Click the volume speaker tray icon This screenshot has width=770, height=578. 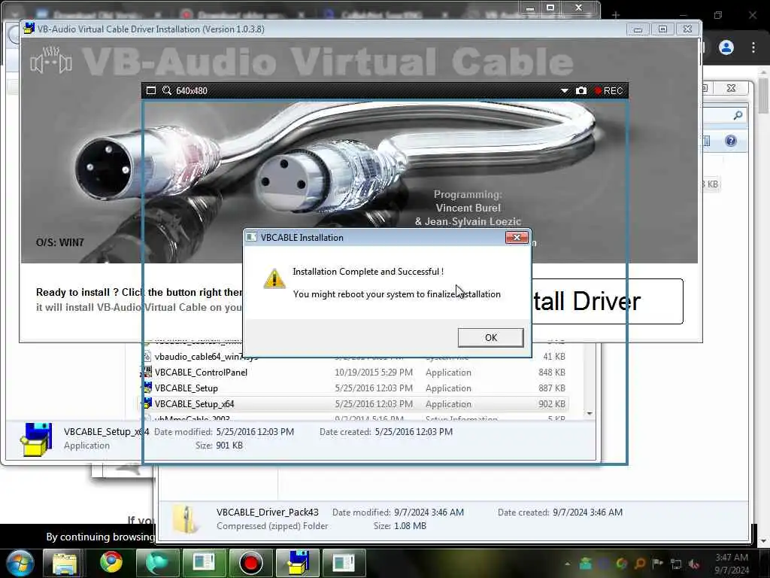coord(694,564)
